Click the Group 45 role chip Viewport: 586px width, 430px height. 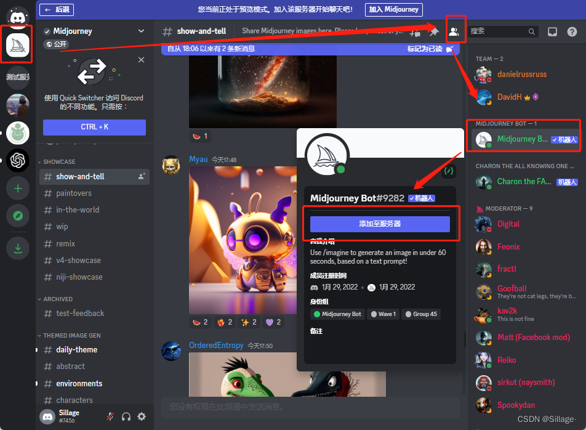(421, 314)
